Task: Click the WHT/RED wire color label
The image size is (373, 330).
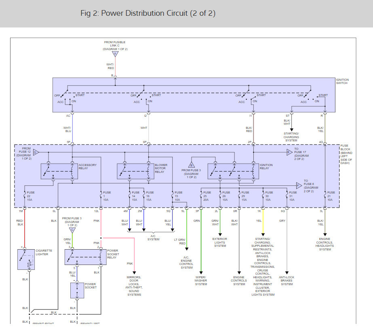Action: pyautogui.click(x=110, y=66)
